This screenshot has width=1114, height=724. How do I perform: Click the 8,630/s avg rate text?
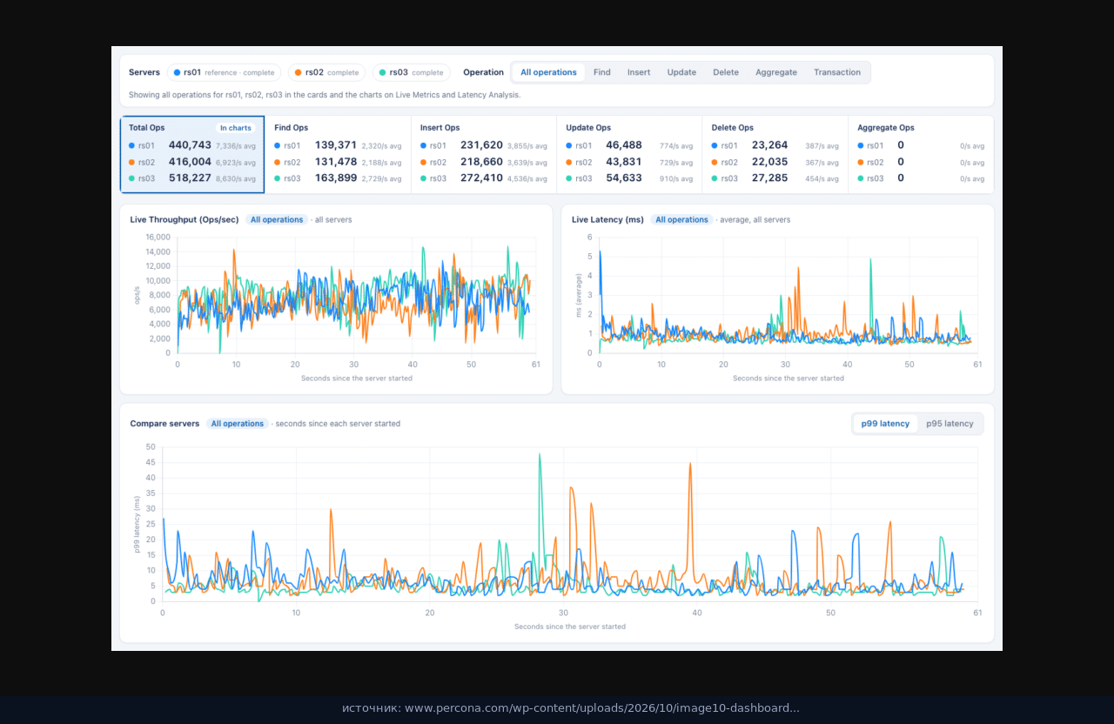tap(236, 178)
